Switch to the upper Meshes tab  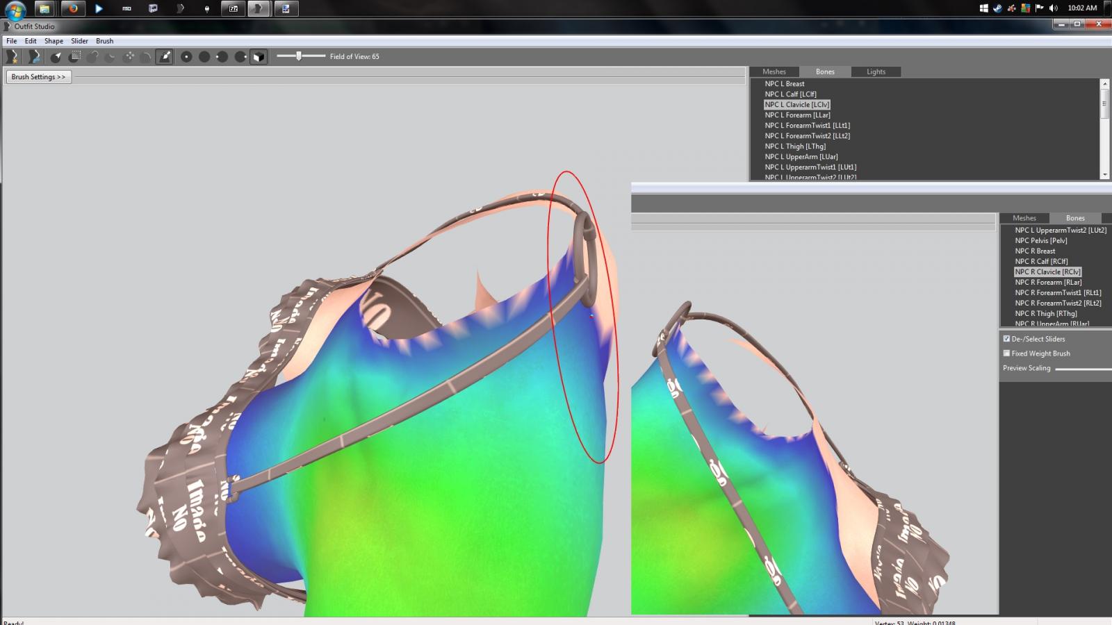click(x=774, y=72)
